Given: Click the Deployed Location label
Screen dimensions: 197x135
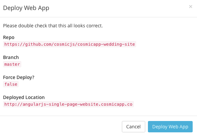Looking at the screenshot, I should [x=24, y=97].
